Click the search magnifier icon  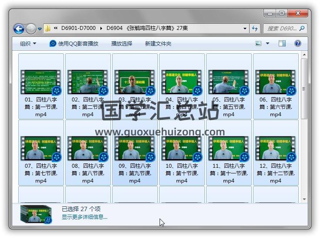(x=302, y=29)
